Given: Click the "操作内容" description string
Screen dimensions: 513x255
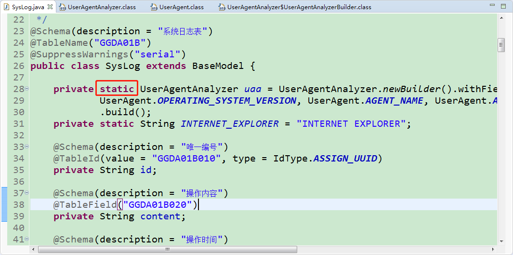Looking at the screenshot, I should tap(202, 193).
